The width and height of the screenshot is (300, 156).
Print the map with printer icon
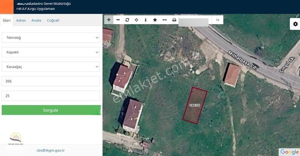click(x=174, y=20)
